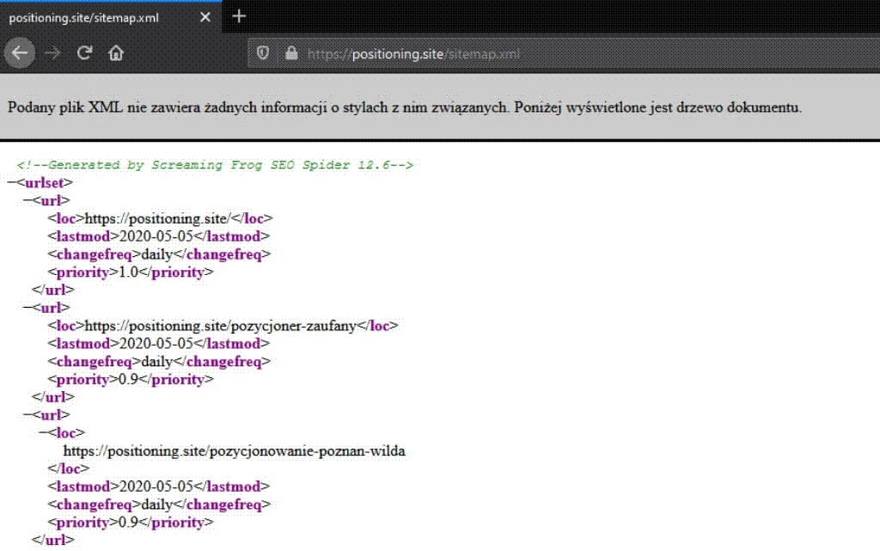Open a new tab with plus button
Image resolution: width=880 pixels, height=551 pixels.
pyautogui.click(x=240, y=16)
